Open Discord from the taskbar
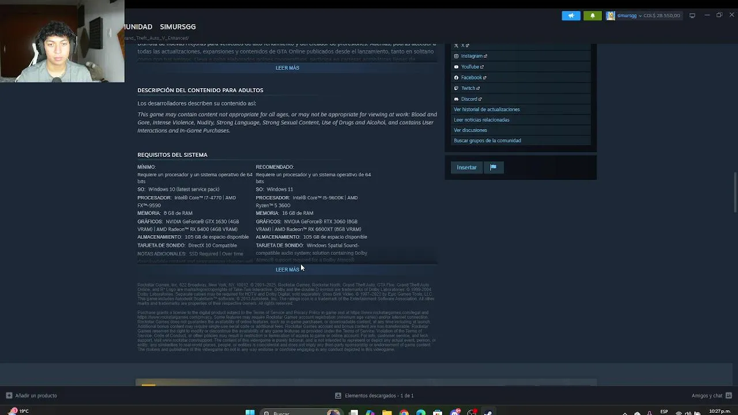 455,413
